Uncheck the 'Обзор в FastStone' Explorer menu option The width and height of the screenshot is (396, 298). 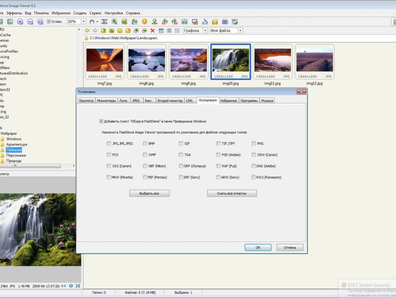coord(101,121)
